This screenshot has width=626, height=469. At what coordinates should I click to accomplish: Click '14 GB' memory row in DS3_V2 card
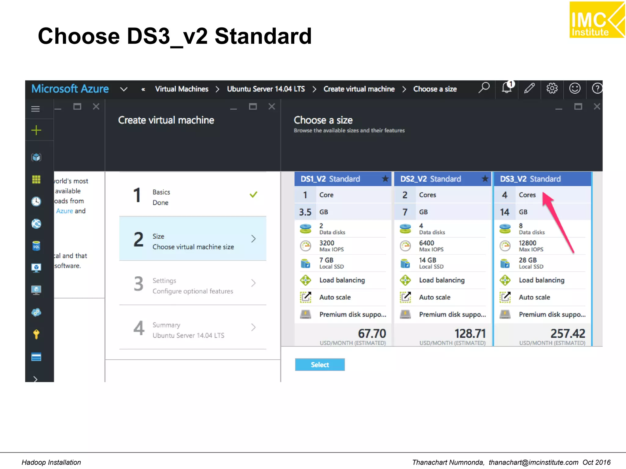pos(542,212)
